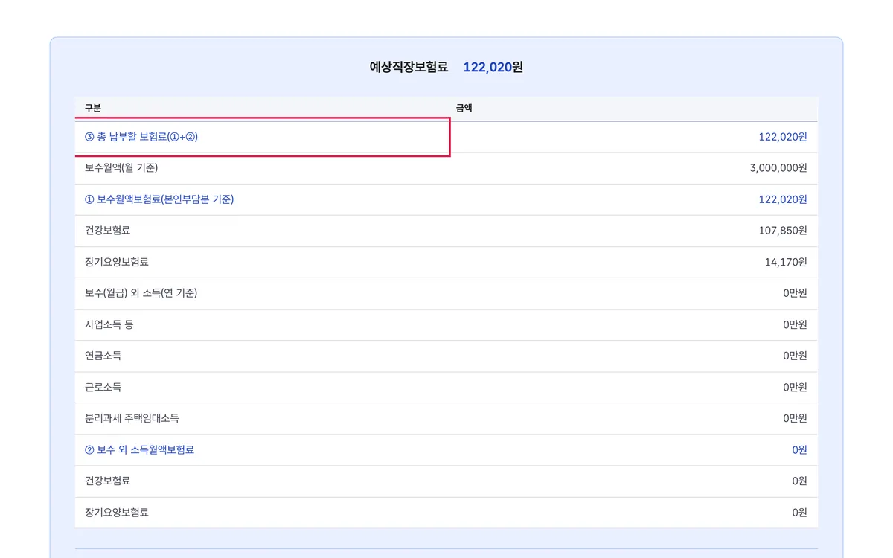Select the 보수월액(월 기준) label
The width and height of the screenshot is (893, 558).
pyautogui.click(x=121, y=168)
